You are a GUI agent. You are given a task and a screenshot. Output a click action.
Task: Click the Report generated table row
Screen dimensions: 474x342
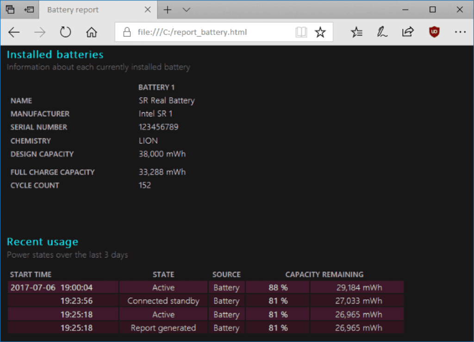click(206, 328)
